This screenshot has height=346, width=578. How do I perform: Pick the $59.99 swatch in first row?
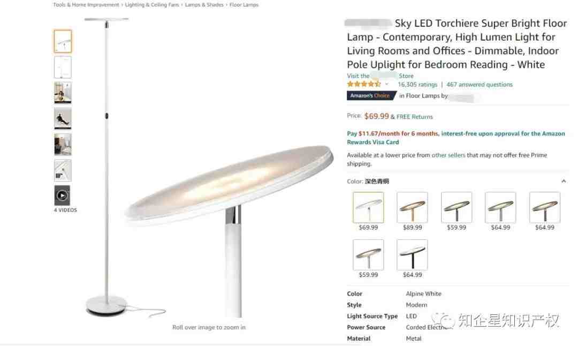pyautogui.click(x=457, y=207)
